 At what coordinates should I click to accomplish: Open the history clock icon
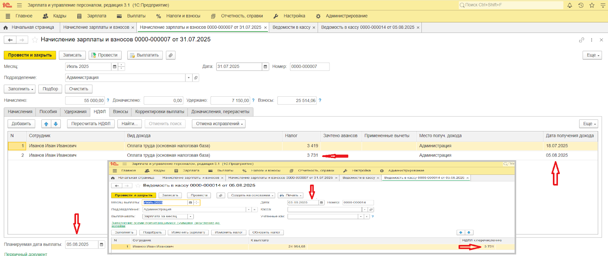pyautogui.click(x=581, y=5)
